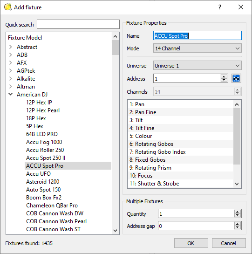This screenshot has width=252, height=254.
Task: Click the help question mark icon
Action: coord(220,7)
